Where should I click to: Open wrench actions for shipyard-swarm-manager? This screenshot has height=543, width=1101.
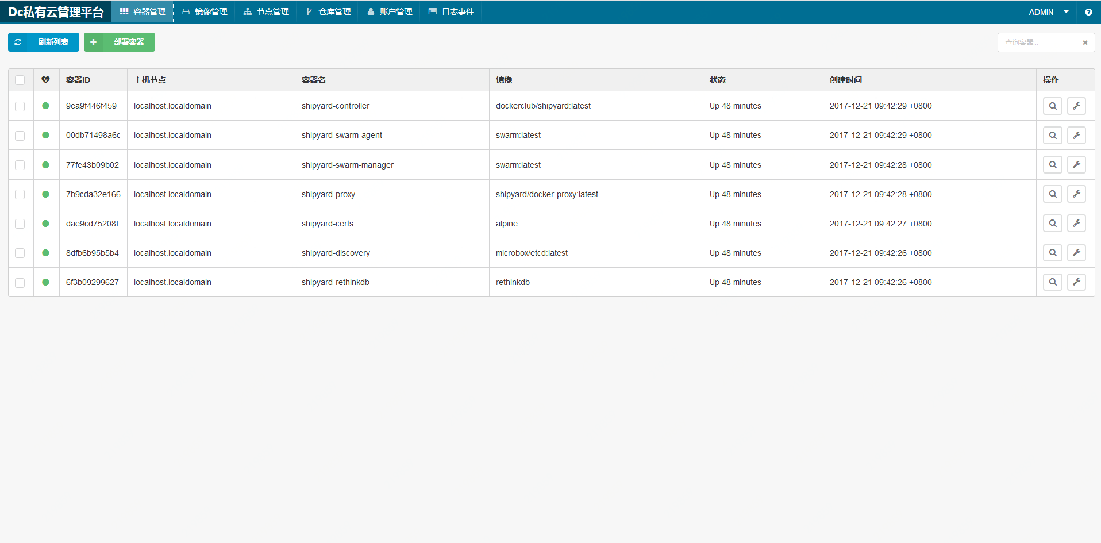[x=1076, y=165]
